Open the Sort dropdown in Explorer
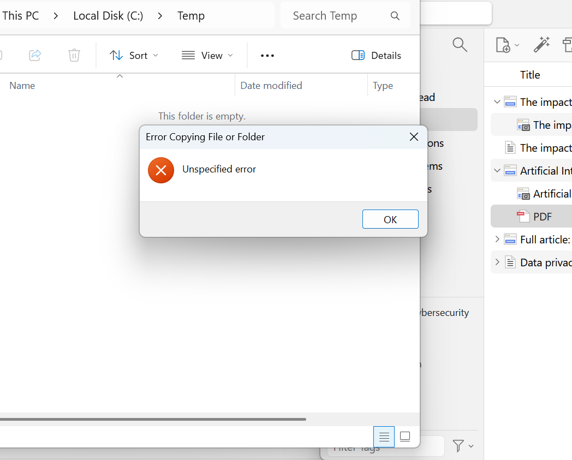 pos(134,56)
